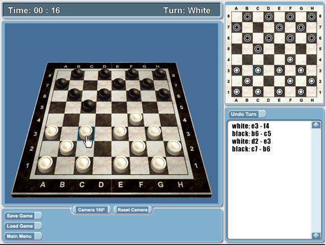The width and height of the screenshot is (326, 245).
Task: Select the white checker on A3 in 3D board
Action: (x=51, y=132)
